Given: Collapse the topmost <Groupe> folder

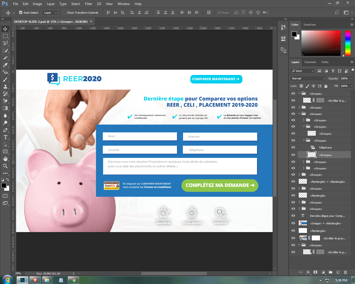Looking at the screenshot, I should pyautogui.click(x=299, y=94).
